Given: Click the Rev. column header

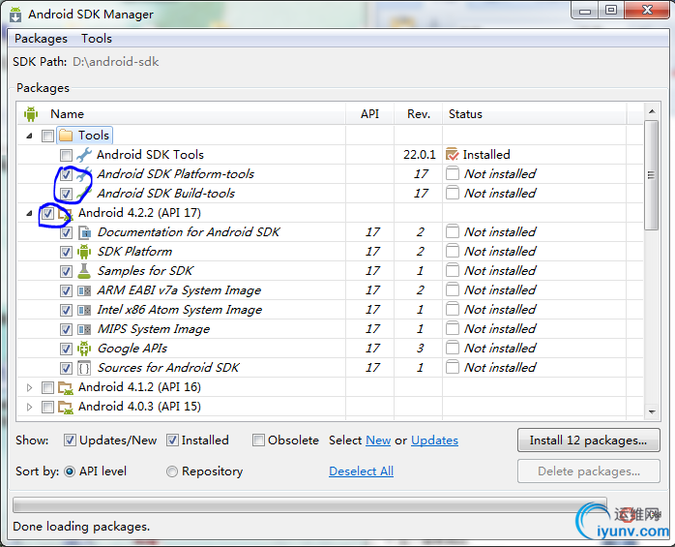Looking at the screenshot, I should pos(419,114).
